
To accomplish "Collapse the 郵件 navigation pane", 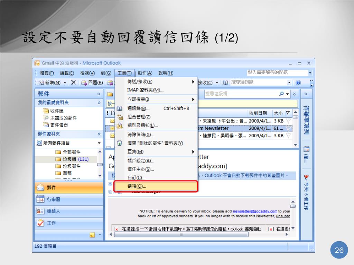I will [x=99, y=94].
